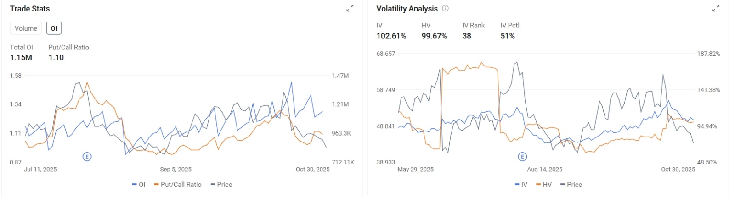Screen dimensions: 735x197
Task: Click the IV Pctl value 51%
Action: pyautogui.click(x=508, y=36)
